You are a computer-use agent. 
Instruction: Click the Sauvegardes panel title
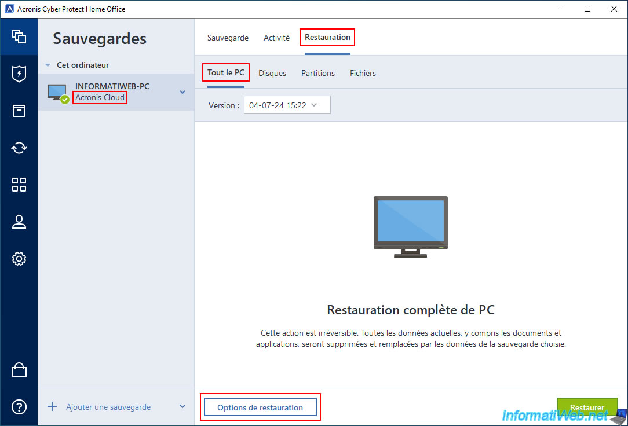click(100, 39)
